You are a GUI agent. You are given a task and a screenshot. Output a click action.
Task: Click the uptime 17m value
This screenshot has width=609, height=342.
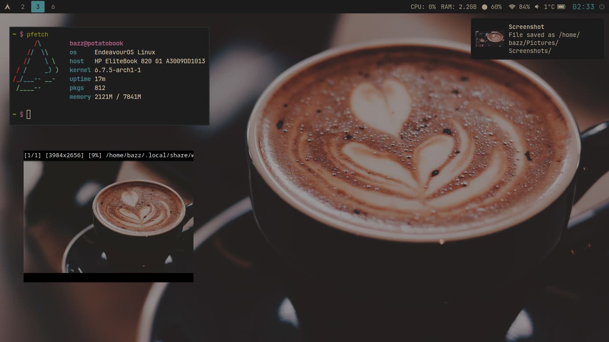coord(100,79)
